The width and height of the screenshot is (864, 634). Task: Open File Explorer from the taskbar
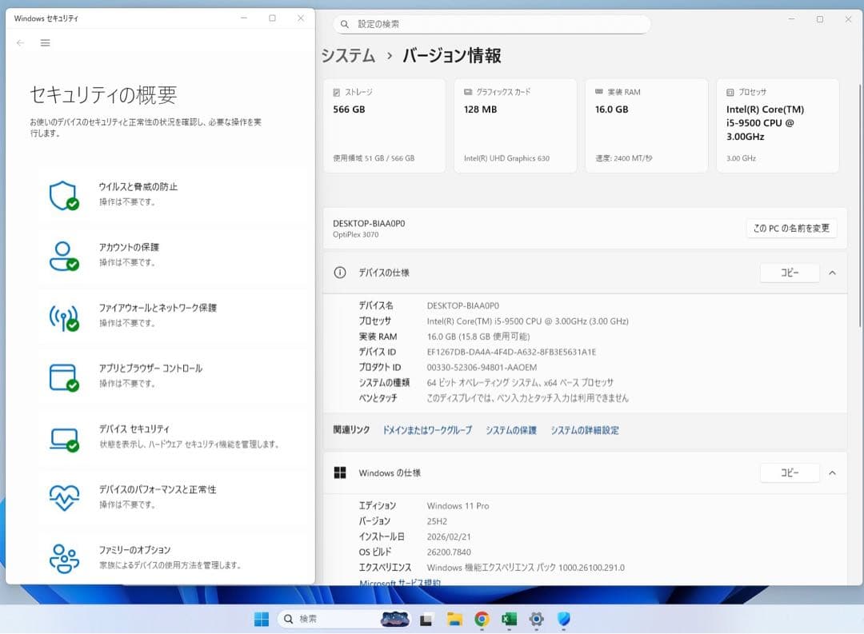tap(454, 619)
